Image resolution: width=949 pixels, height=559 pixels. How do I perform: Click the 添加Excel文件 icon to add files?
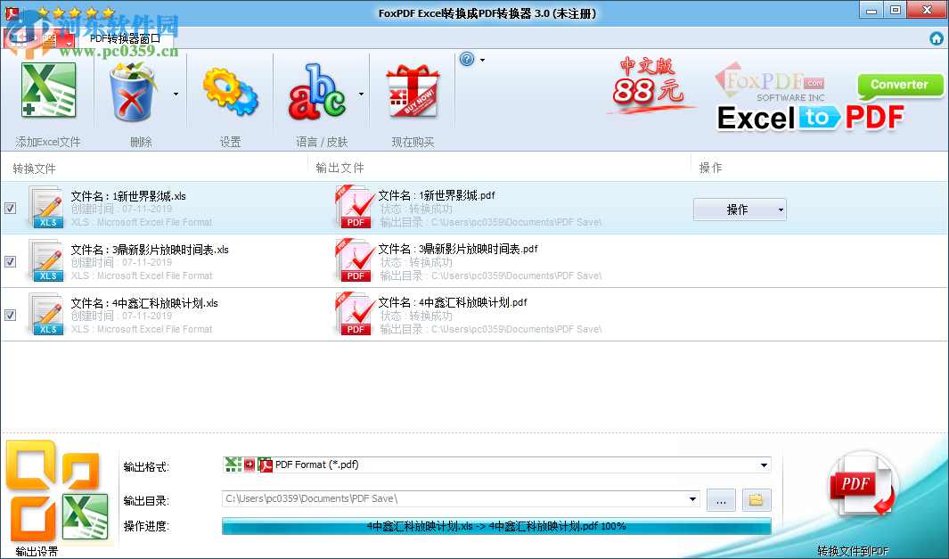click(48, 90)
